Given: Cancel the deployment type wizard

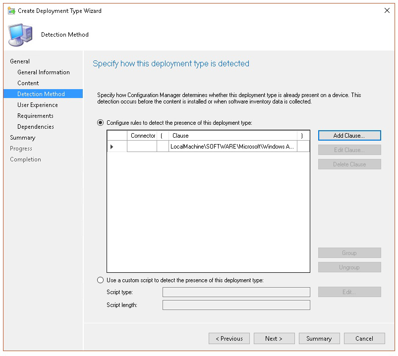Looking at the screenshot, I should 364,339.
